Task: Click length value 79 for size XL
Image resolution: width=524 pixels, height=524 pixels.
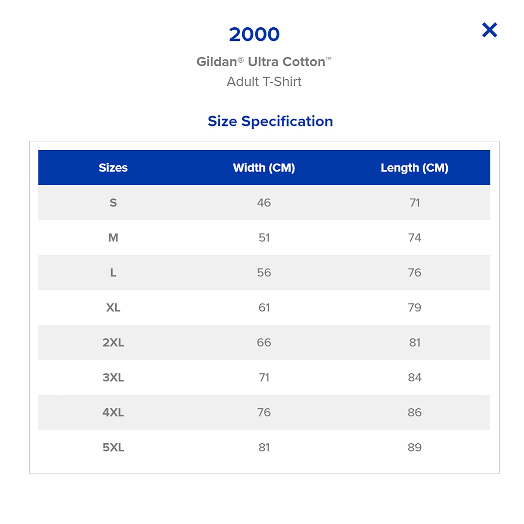Action: click(414, 308)
